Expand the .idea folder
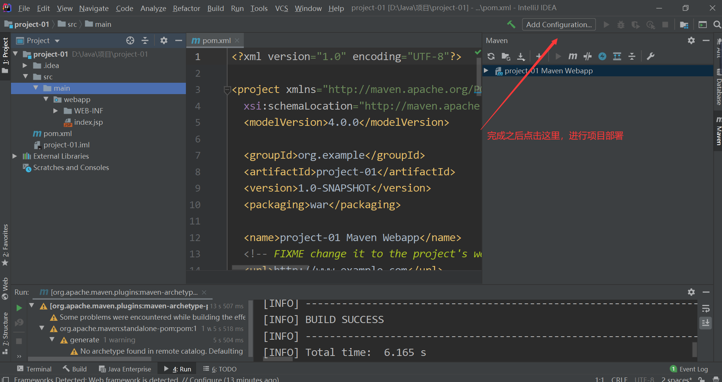This screenshot has width=722, height=382. [x=25, y=65]
